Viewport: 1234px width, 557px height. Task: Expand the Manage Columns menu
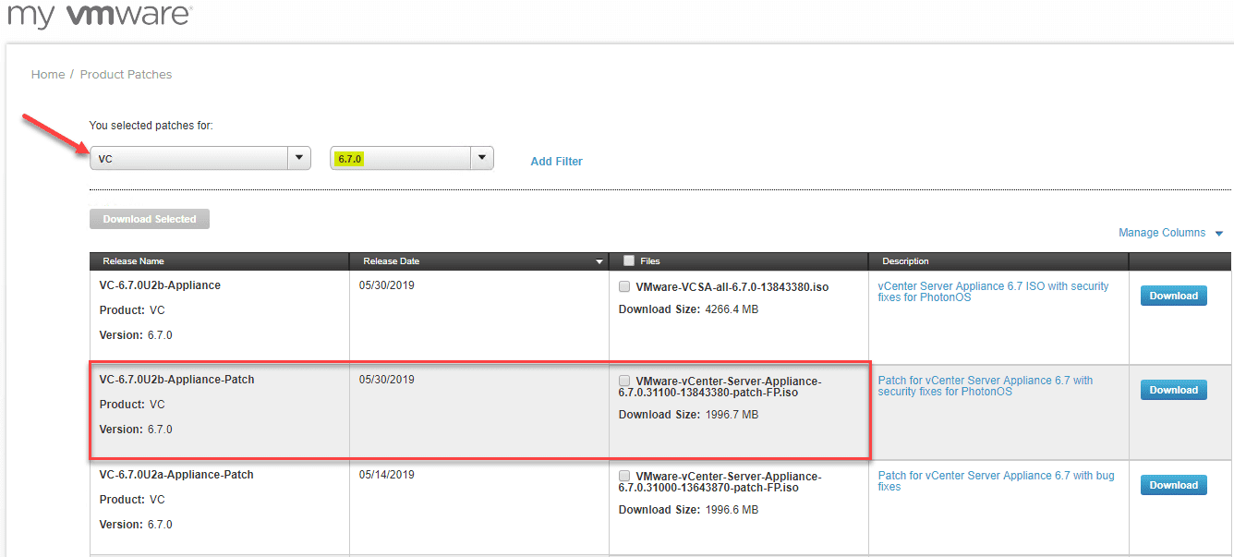[x=1170, y=233]
